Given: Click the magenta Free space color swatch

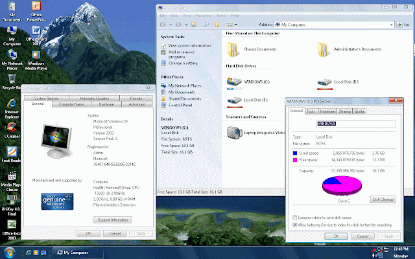Looking at the screenshot, I should coord(295,160).
